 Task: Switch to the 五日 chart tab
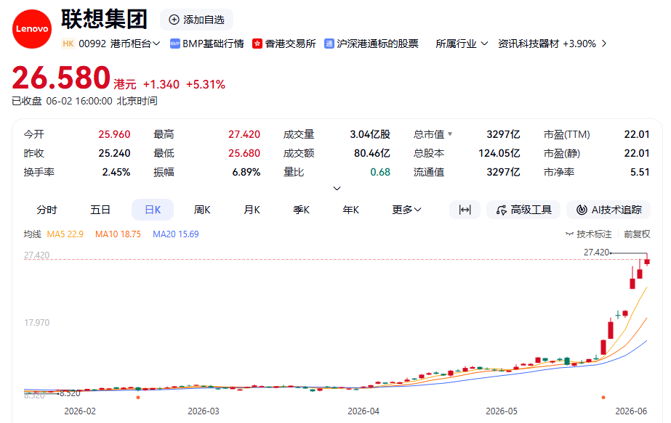[100, 210]
